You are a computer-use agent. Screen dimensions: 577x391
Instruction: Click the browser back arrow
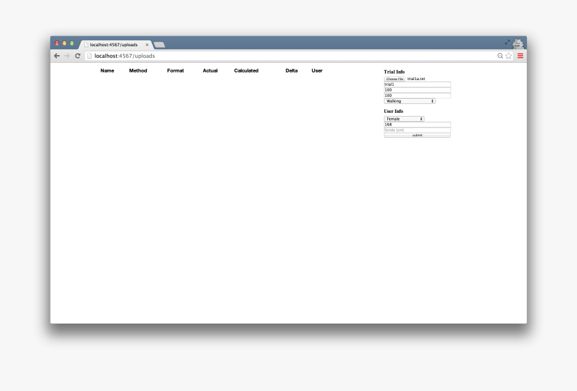click(57, 56)
